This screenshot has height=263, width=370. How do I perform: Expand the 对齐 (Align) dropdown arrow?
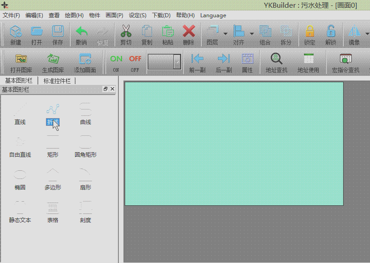252,34
